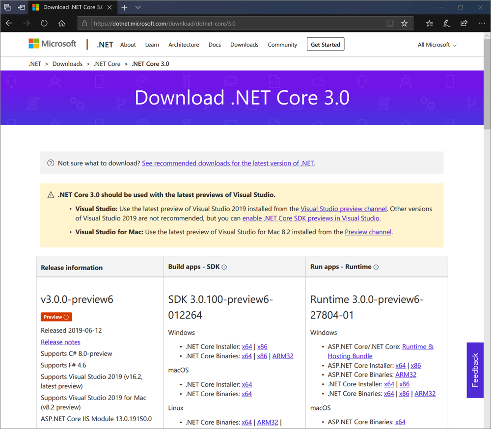Open the Feedback side button
This screenshot has height=429, width=491.
[x=475, y=370]
